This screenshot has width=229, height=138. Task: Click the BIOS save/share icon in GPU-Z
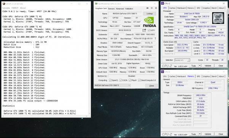[x=144, y=30]
